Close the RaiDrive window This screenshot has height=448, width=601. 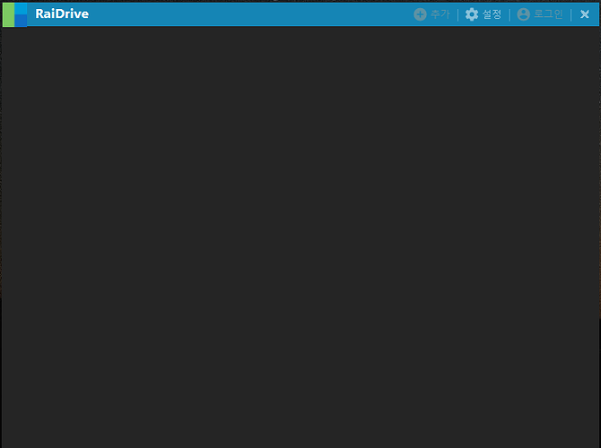tap(585, 14)
